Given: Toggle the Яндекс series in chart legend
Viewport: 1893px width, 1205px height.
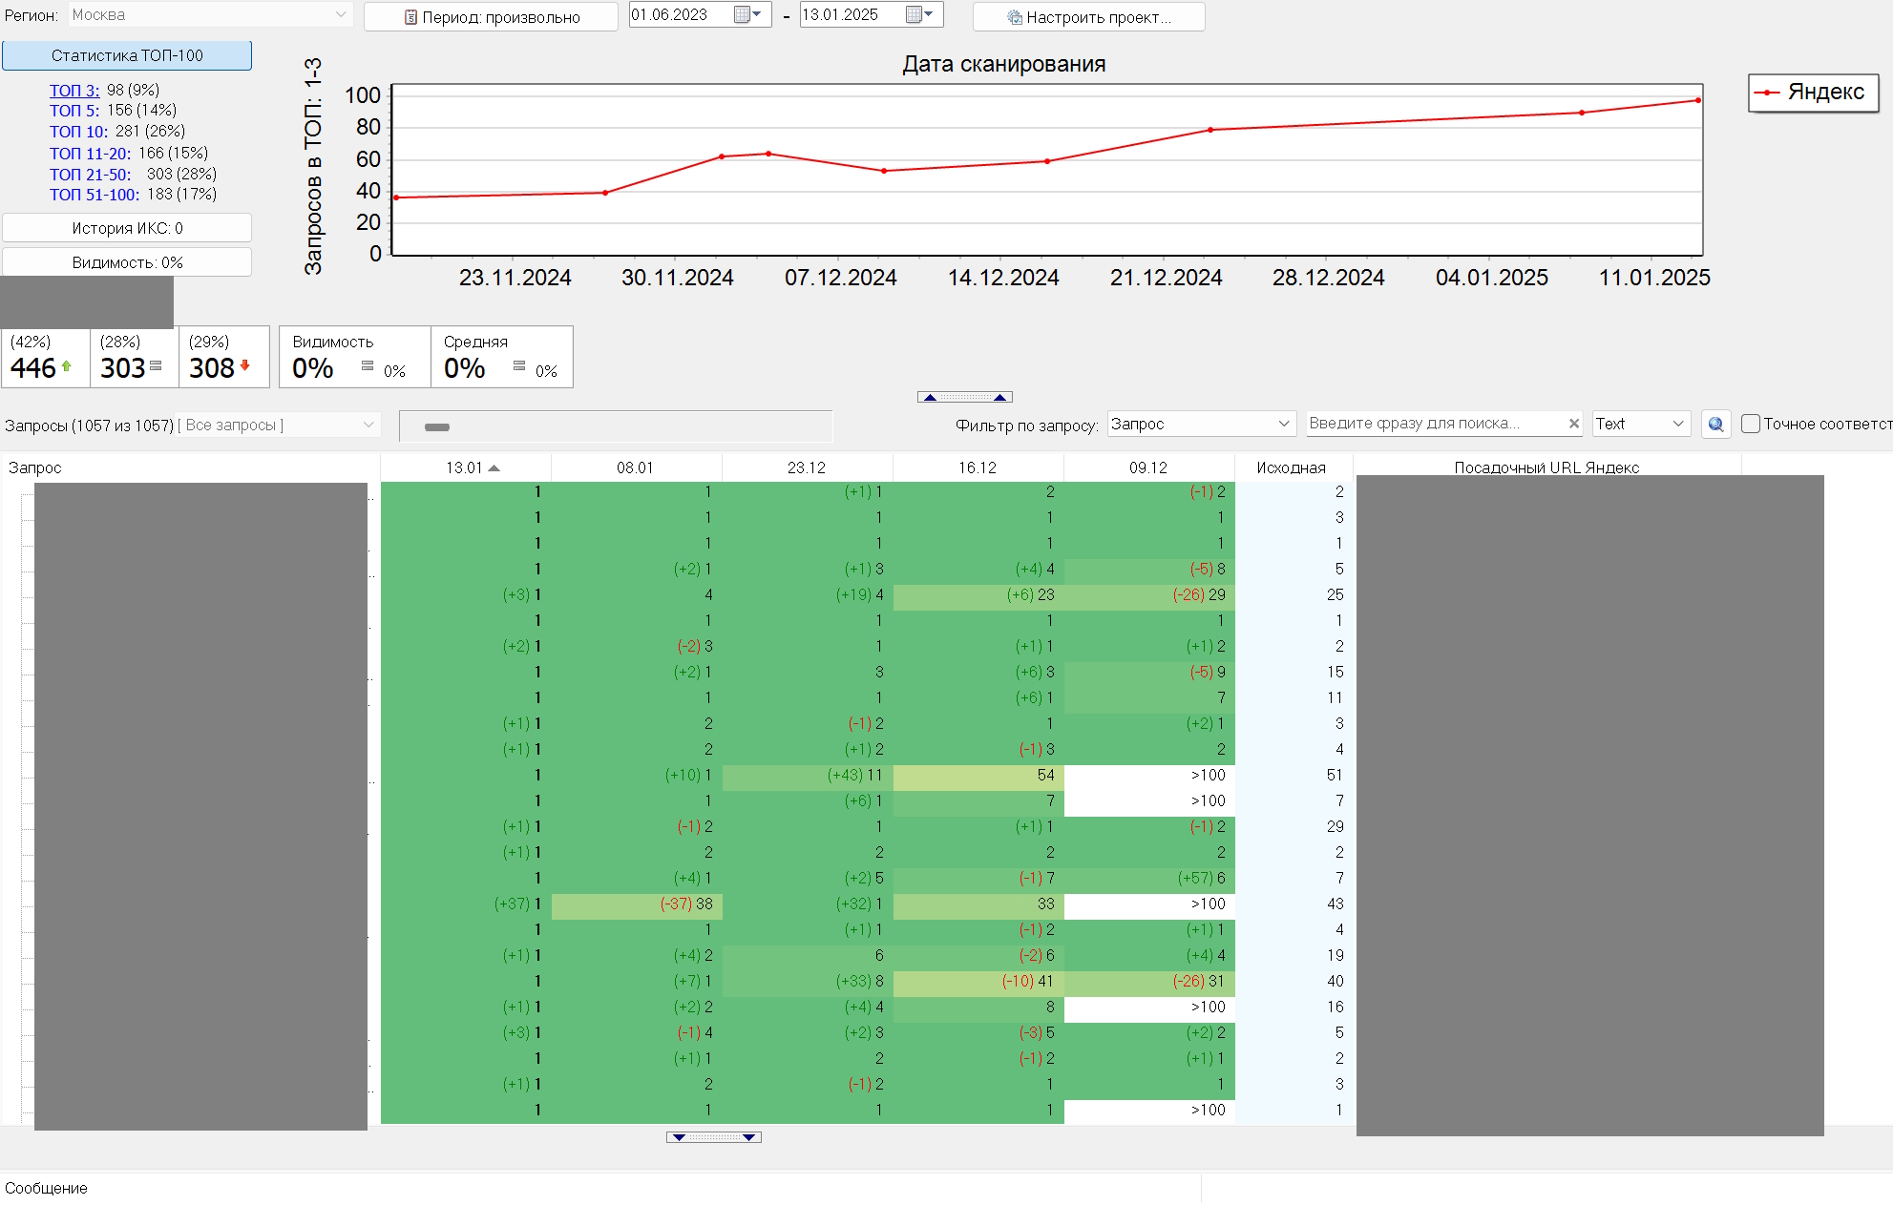Looking at the screenshot, I should (1814, 93).
